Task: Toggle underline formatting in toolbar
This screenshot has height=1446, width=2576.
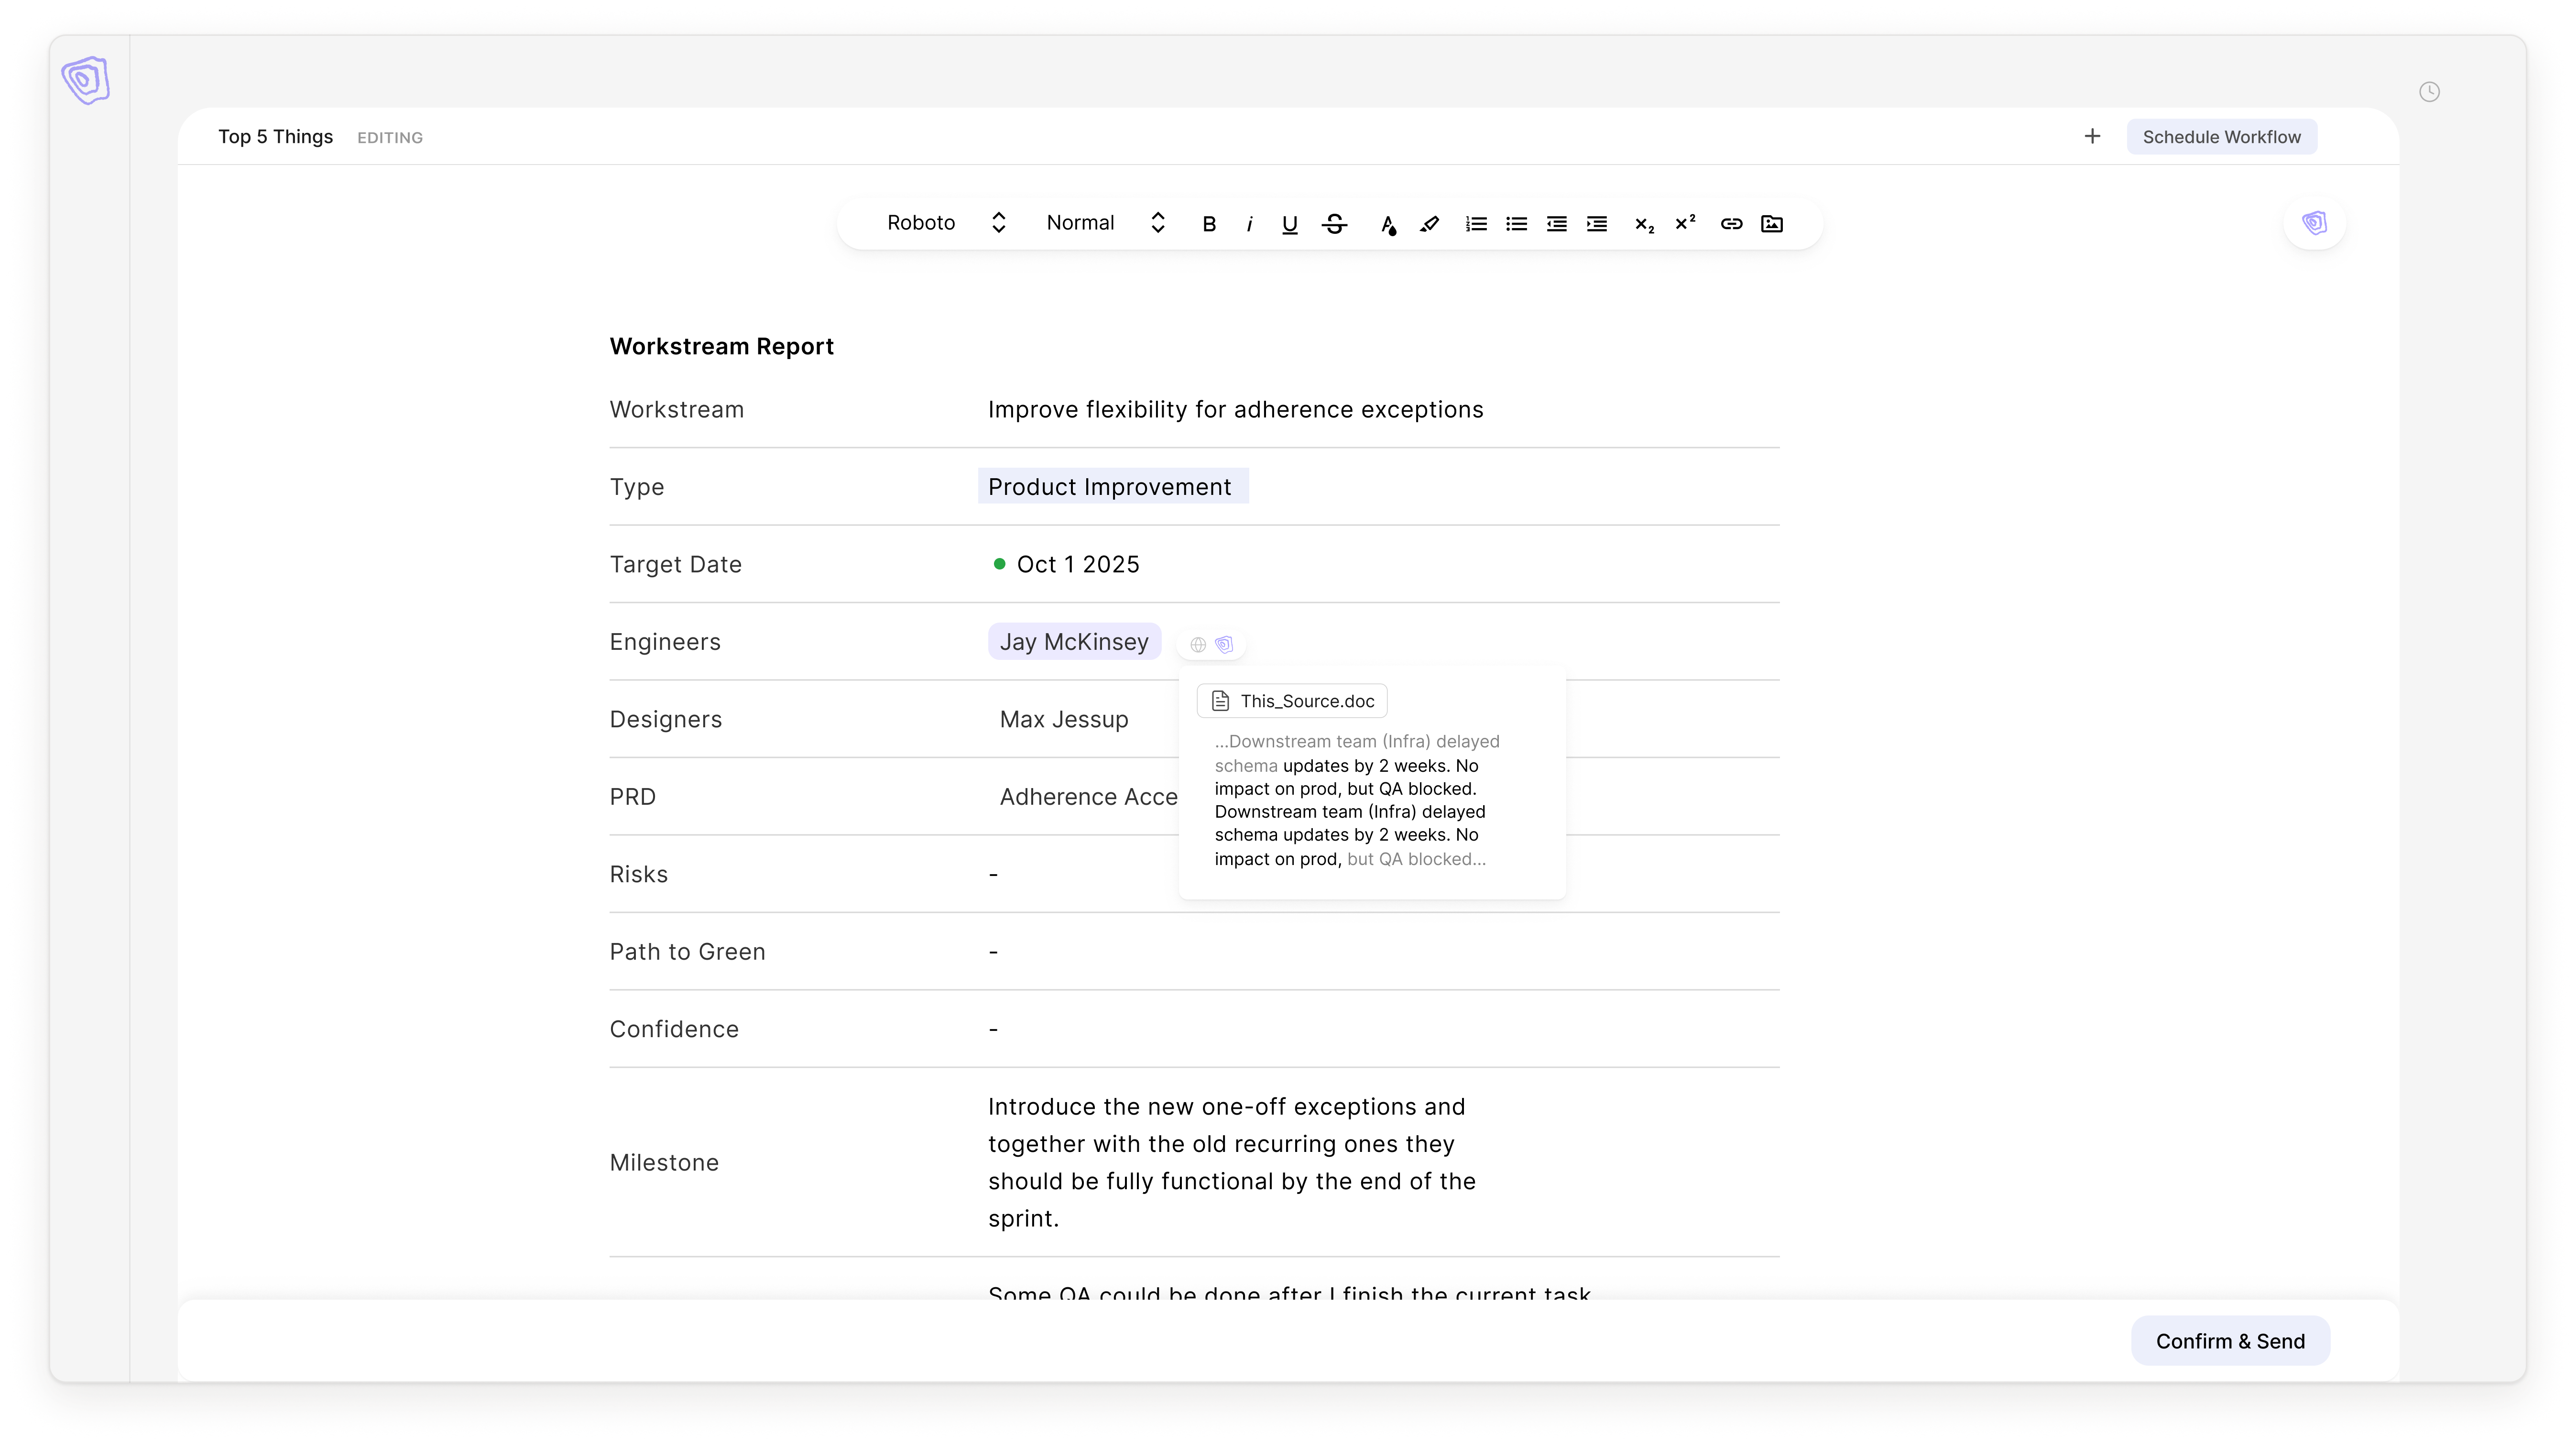Action: pos(1290,224)
